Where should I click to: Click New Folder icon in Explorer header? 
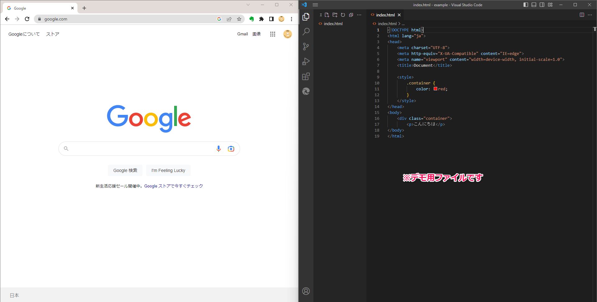(x=335, y=15)
